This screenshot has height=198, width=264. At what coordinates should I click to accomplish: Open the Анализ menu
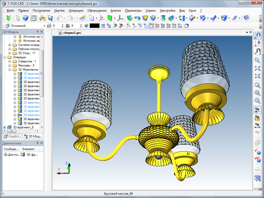(x=116, y=11)
